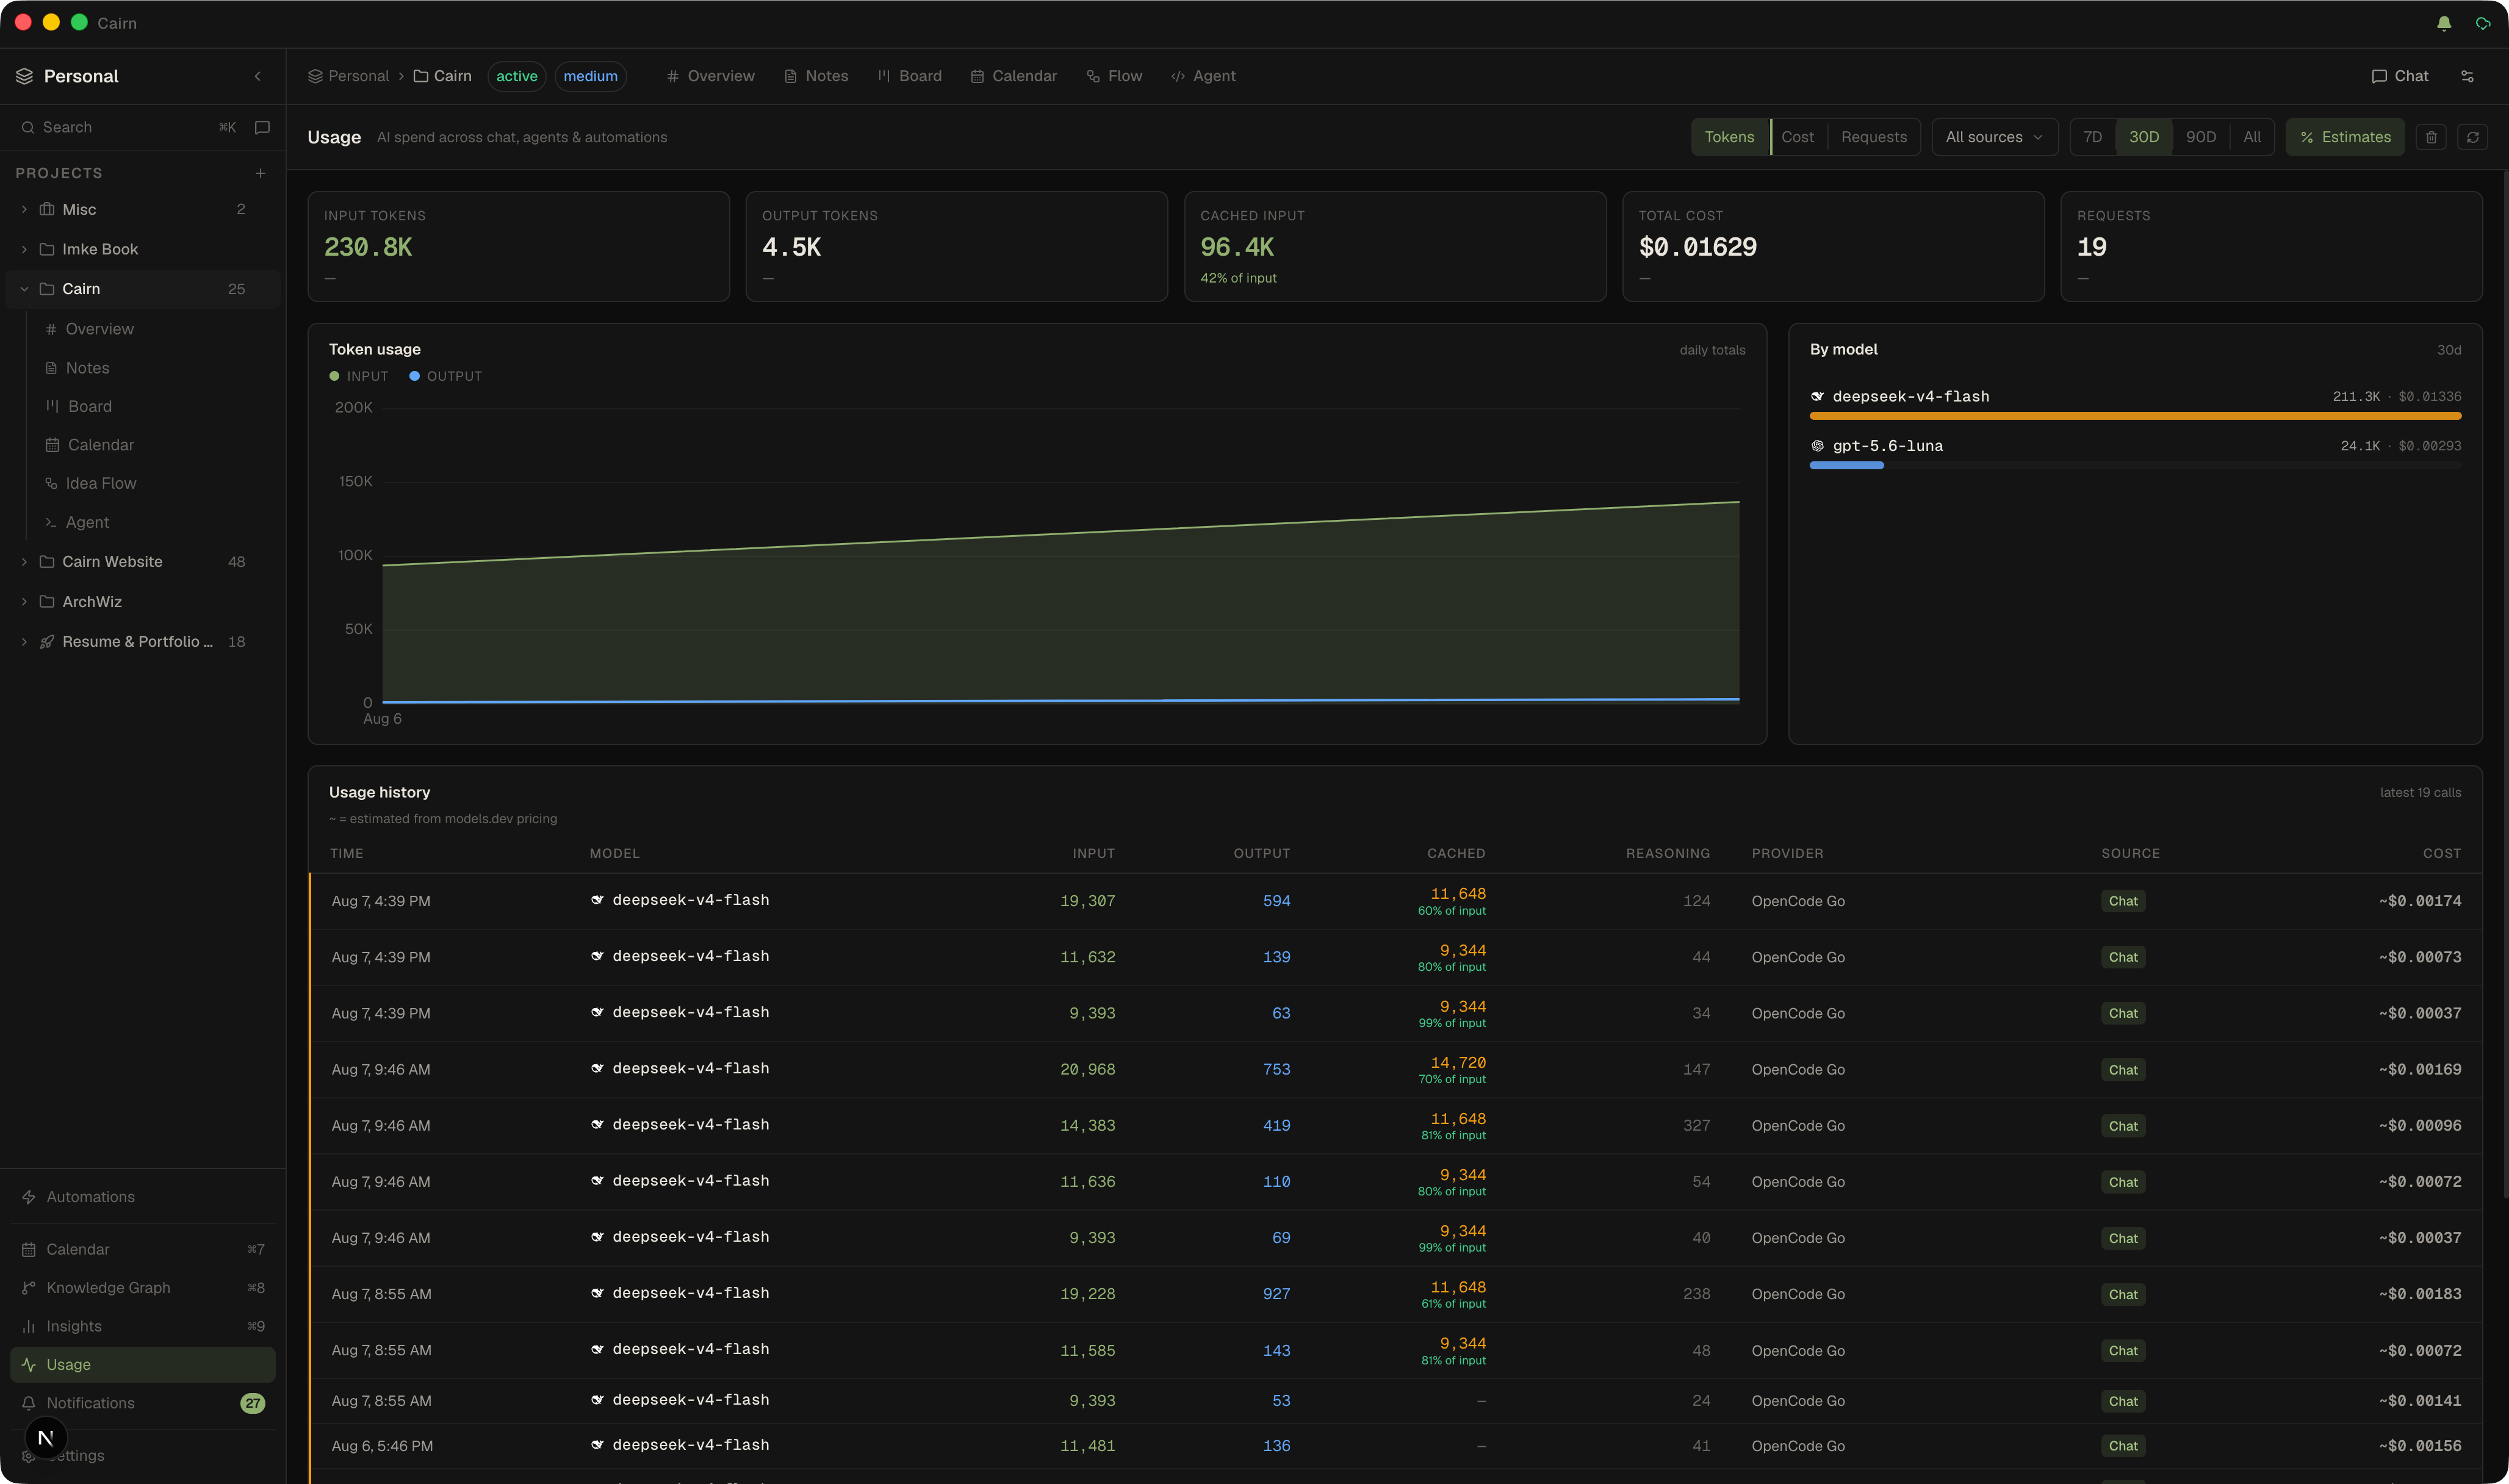Screen dimensions: 2509x1484
Task: Collapse the Cairn project tree
Action: pyautogui.click(x=24, y=289)
